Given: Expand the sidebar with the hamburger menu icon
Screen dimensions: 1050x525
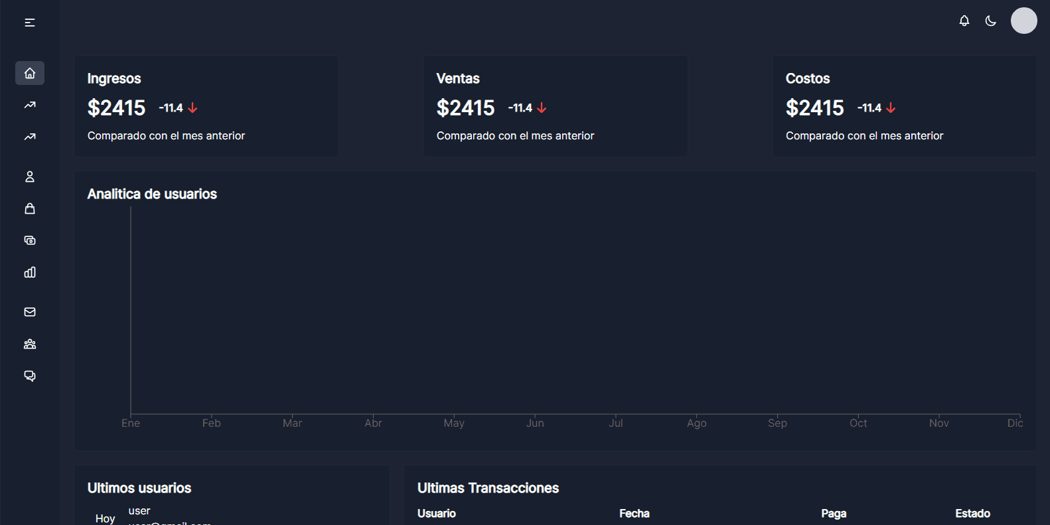Looking at the screenshot, I should pyautogui.click(x=30, y=23).
